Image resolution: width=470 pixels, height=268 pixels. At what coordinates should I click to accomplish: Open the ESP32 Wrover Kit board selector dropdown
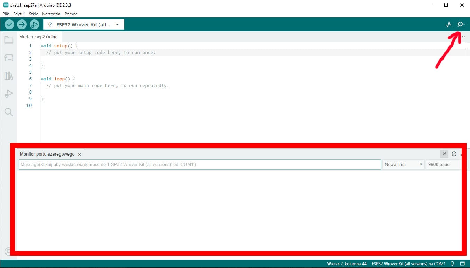point(84,24)
